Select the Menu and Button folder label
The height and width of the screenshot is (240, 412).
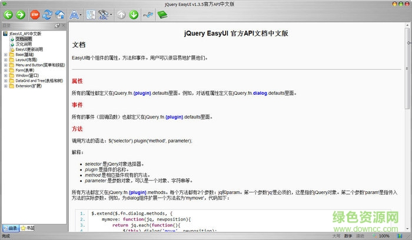point(40,65)
